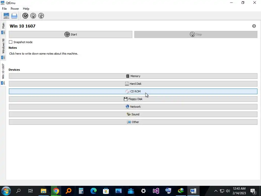Click the open machine printer-like toolbar icon
Image resolution: width=261 pixels, height=196 pixels.
coord(14,16)
